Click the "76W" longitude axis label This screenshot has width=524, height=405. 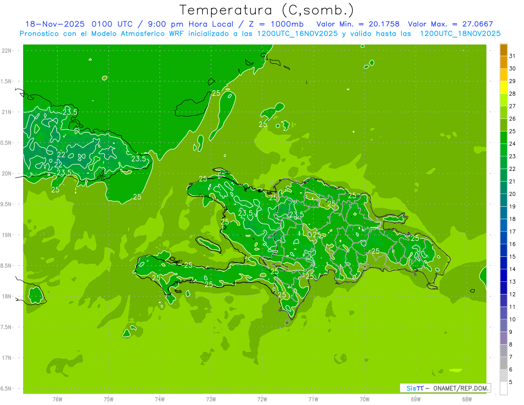point(57,399)
